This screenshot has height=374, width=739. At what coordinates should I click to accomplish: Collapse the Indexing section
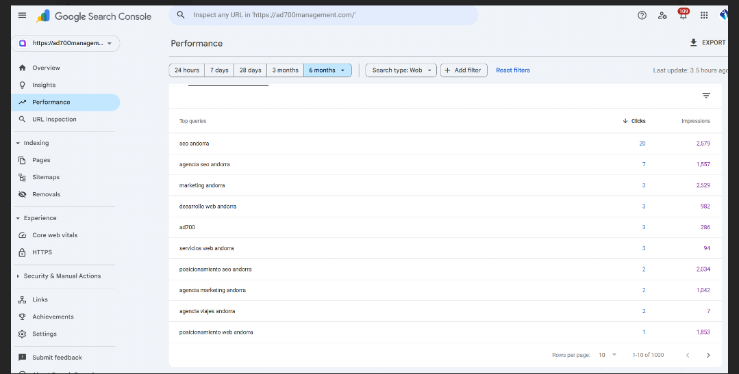click(x=18, y=143)
